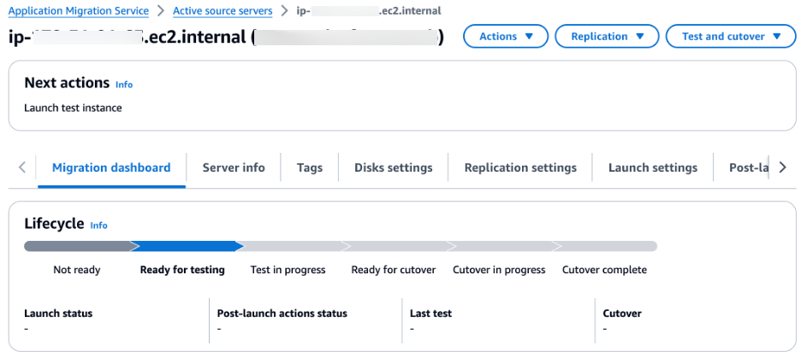Open the partially visible Post-launch tab
This screenshot has width=801, height=357.
[749, 167]
